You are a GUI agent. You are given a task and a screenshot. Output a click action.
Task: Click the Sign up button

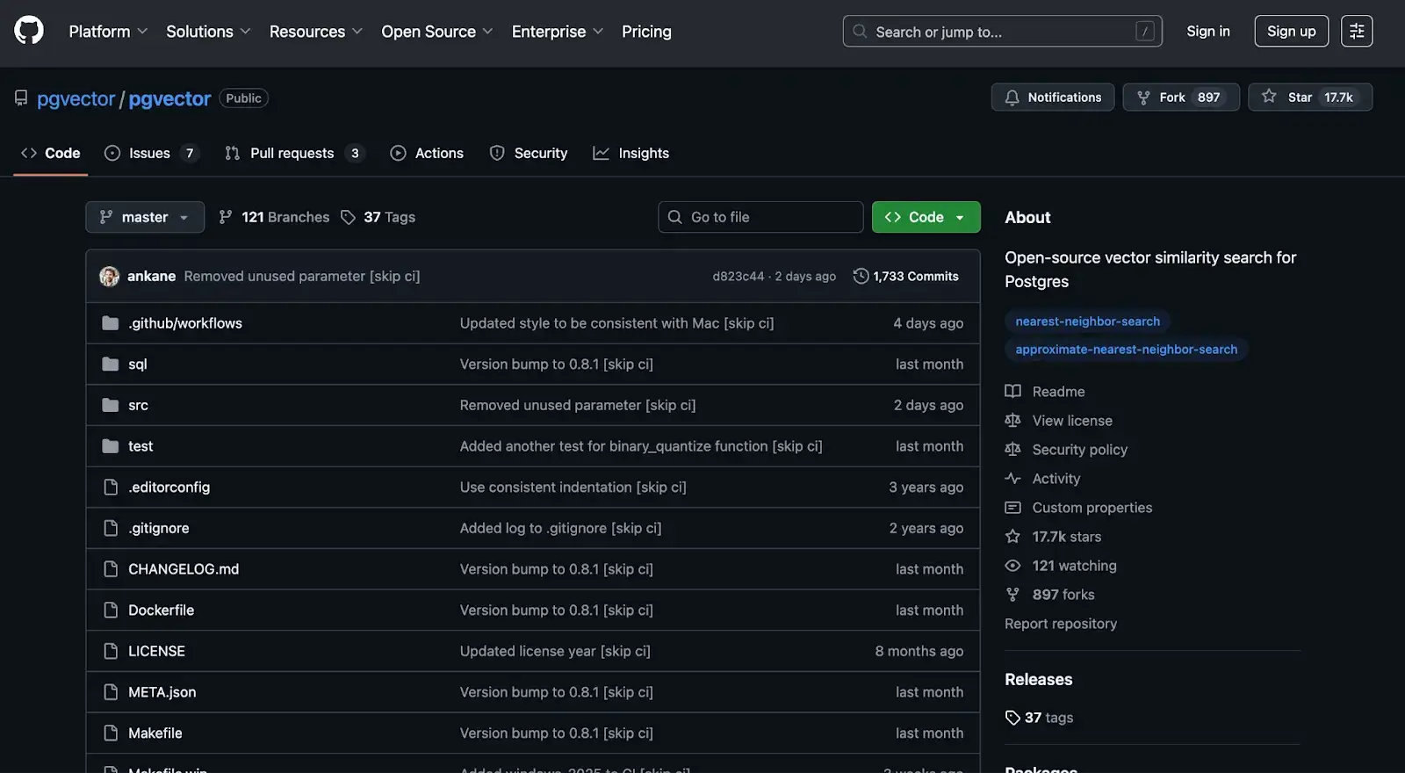click(x=1291, y=32)
